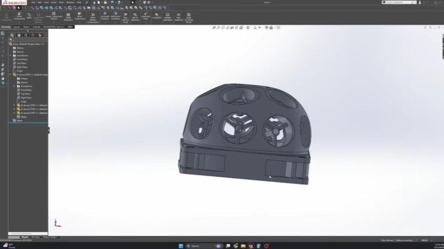Screen dimensions: 444x249
Task: Open File Explorer from the taskbar
Action: 243,246
